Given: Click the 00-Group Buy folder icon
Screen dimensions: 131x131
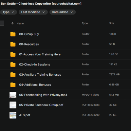Looking at the screenshot, I should point(13,34).
